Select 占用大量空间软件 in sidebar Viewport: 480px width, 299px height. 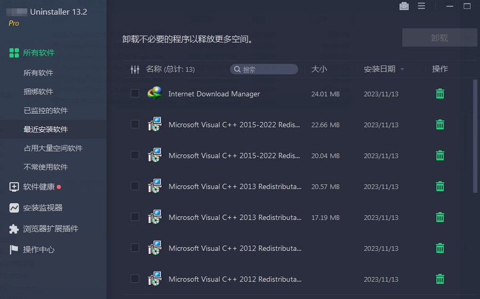coord(53,148)
